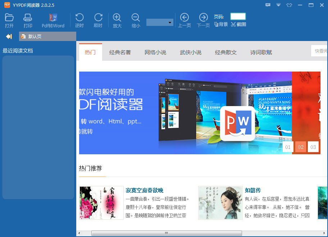Image resolution: width=328 pixels, height=237 pixels.
Task: Switch to the 热门 tab
Action: tap(90, 52)
